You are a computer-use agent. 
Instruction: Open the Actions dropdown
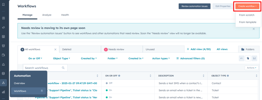coord(252,68)
